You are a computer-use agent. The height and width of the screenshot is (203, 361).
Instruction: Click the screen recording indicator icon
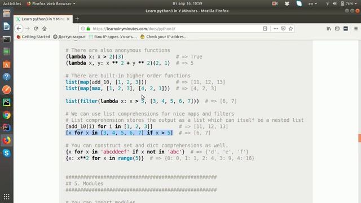275,3
